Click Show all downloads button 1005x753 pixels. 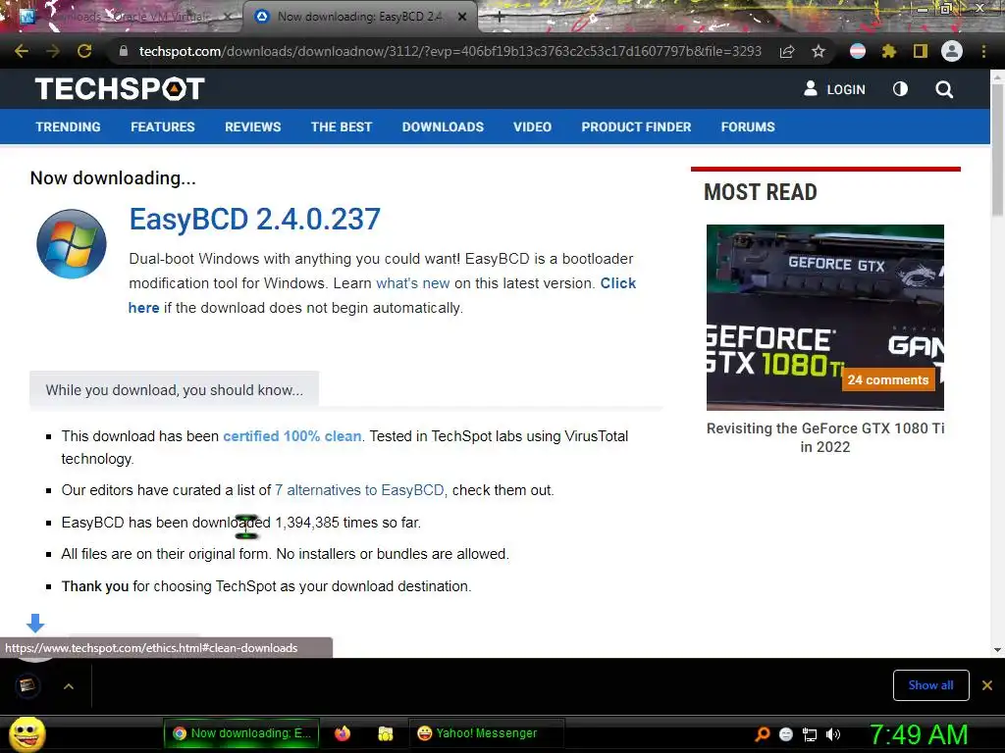tap(930, 685)
